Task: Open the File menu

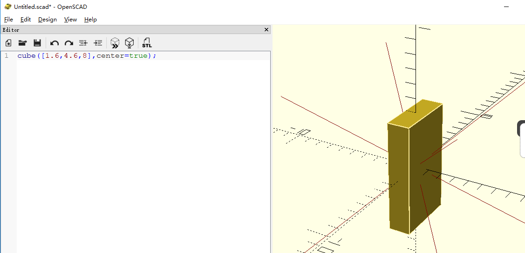Action: 8,20
